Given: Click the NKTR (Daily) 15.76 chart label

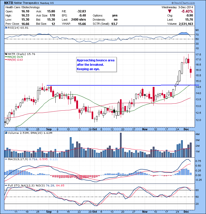Looking at the screenshot, I should tap(22, 54).
